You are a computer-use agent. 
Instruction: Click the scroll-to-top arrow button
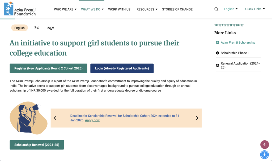click(x=265, y=145)
